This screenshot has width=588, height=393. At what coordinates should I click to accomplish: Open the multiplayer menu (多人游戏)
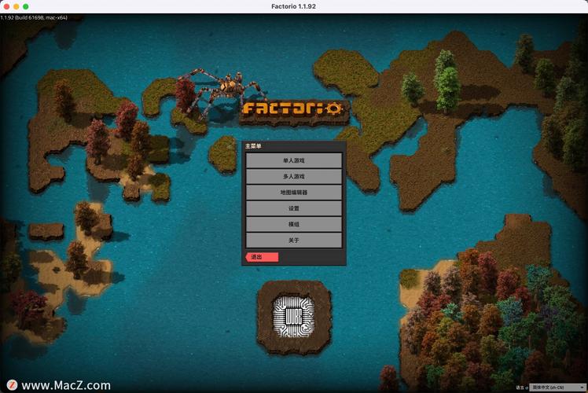[294, 176]
